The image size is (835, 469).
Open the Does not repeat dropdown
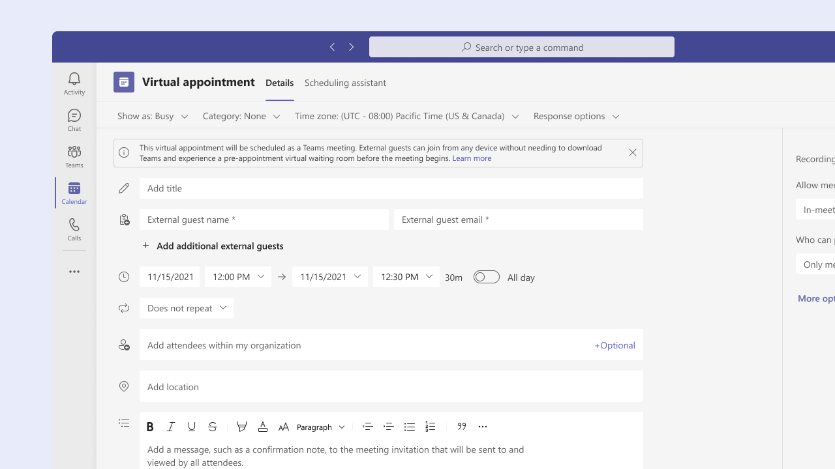pos(187,308)
